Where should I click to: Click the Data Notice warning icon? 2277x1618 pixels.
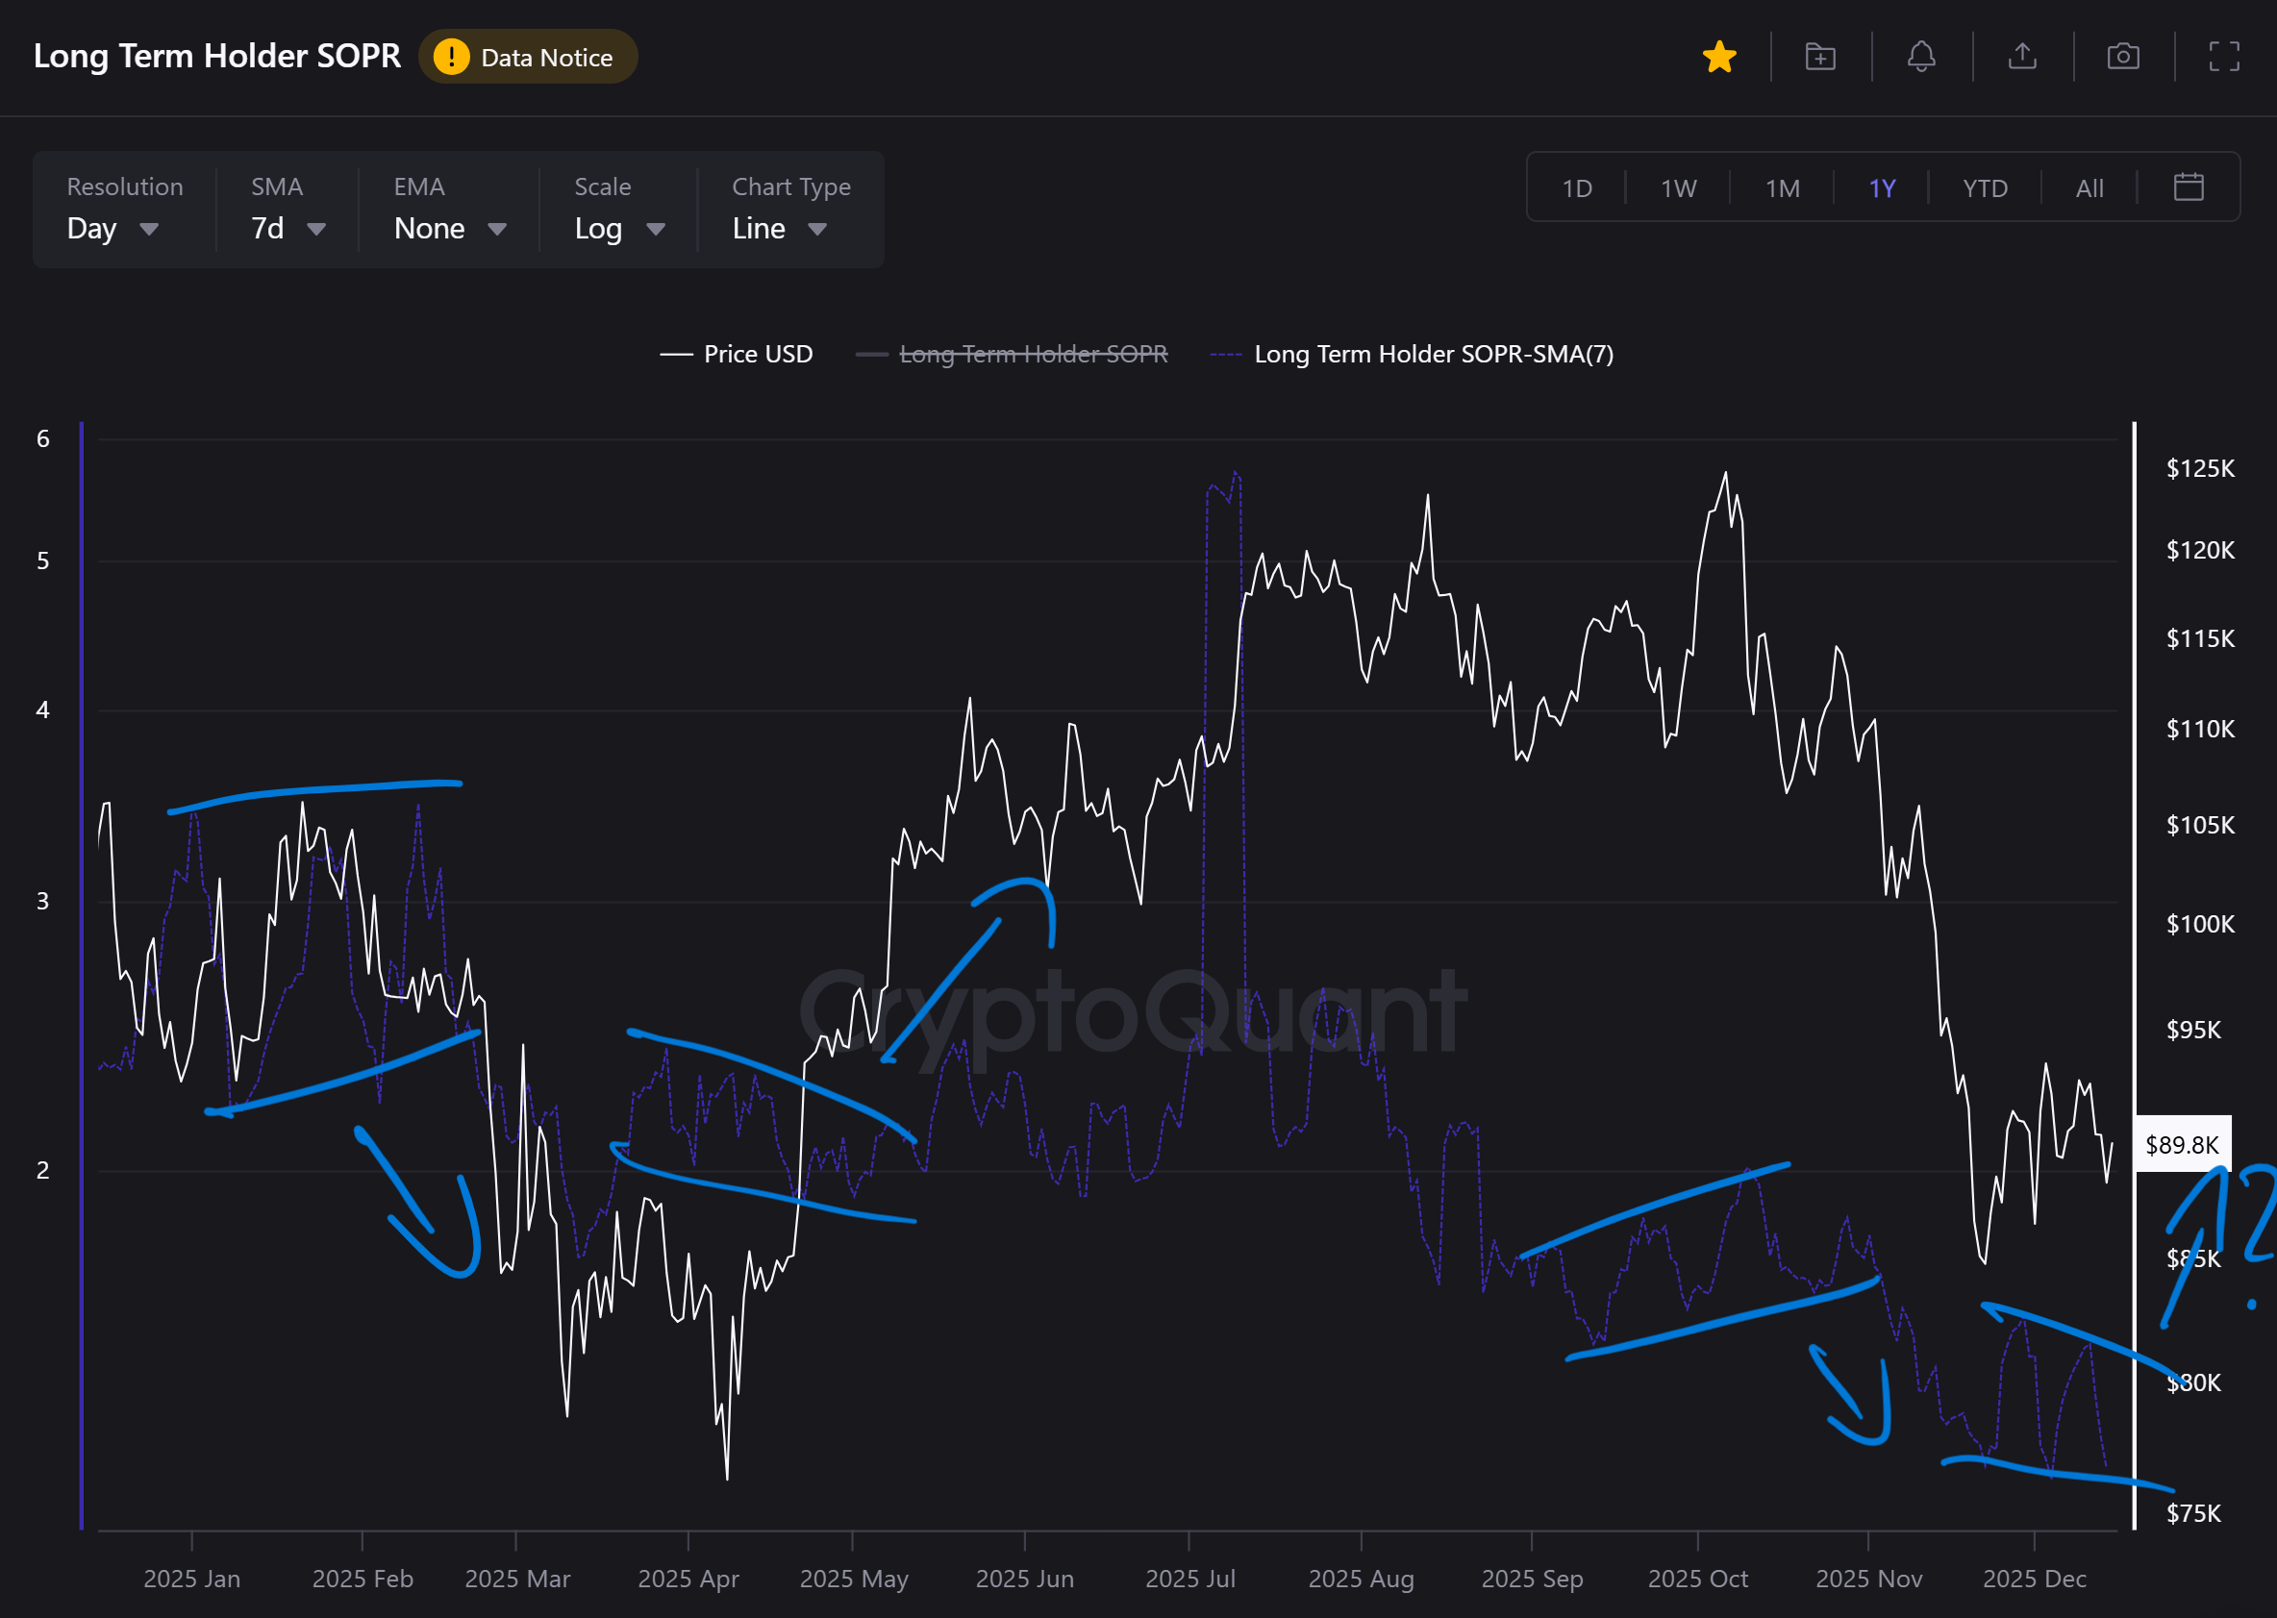[451, 57]
